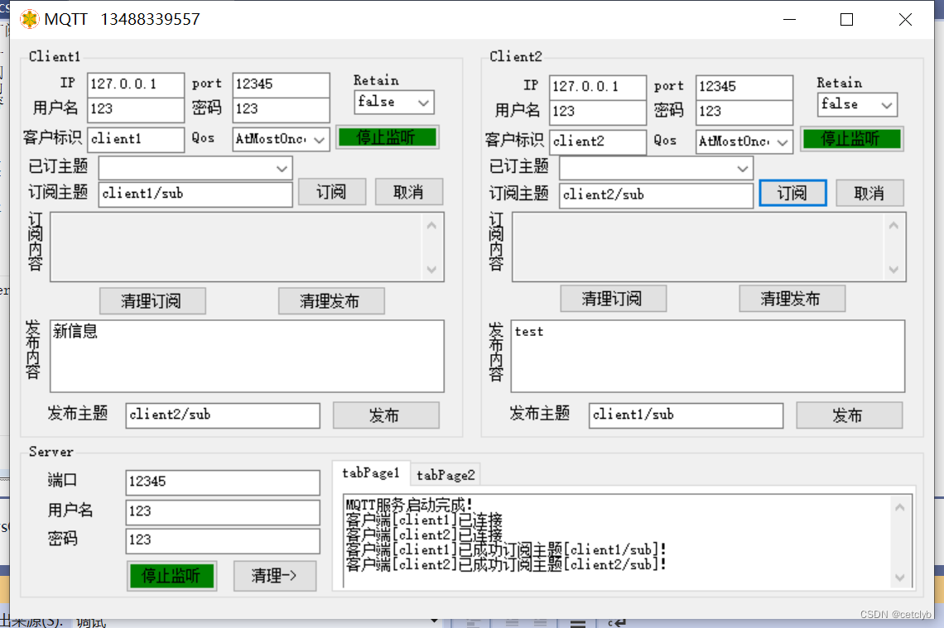The width and height of the screenshot is (944, 628).
Task: Click log line client1 subscribed client1/sub
Action: point(506,549)
